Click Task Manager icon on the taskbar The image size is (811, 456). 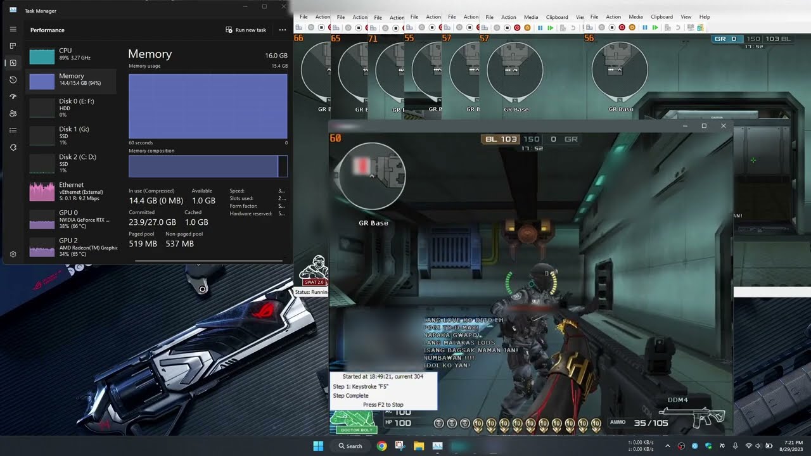(437, 446)
